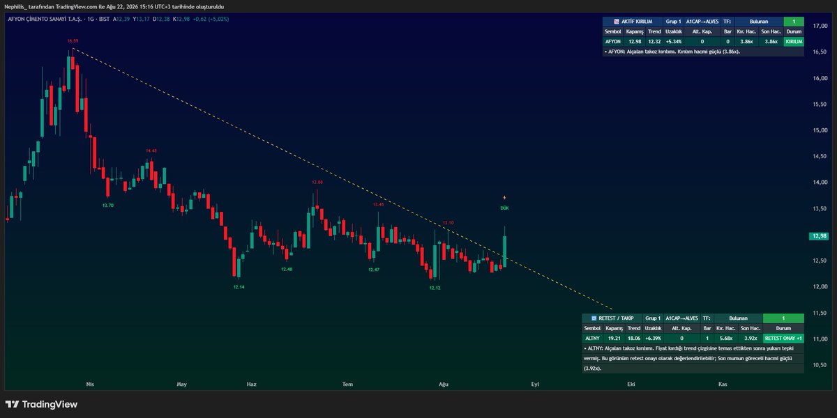Click the 12.32 Trend value for AFYON
The image size is (837, 418).
click(x=654, y=42)
